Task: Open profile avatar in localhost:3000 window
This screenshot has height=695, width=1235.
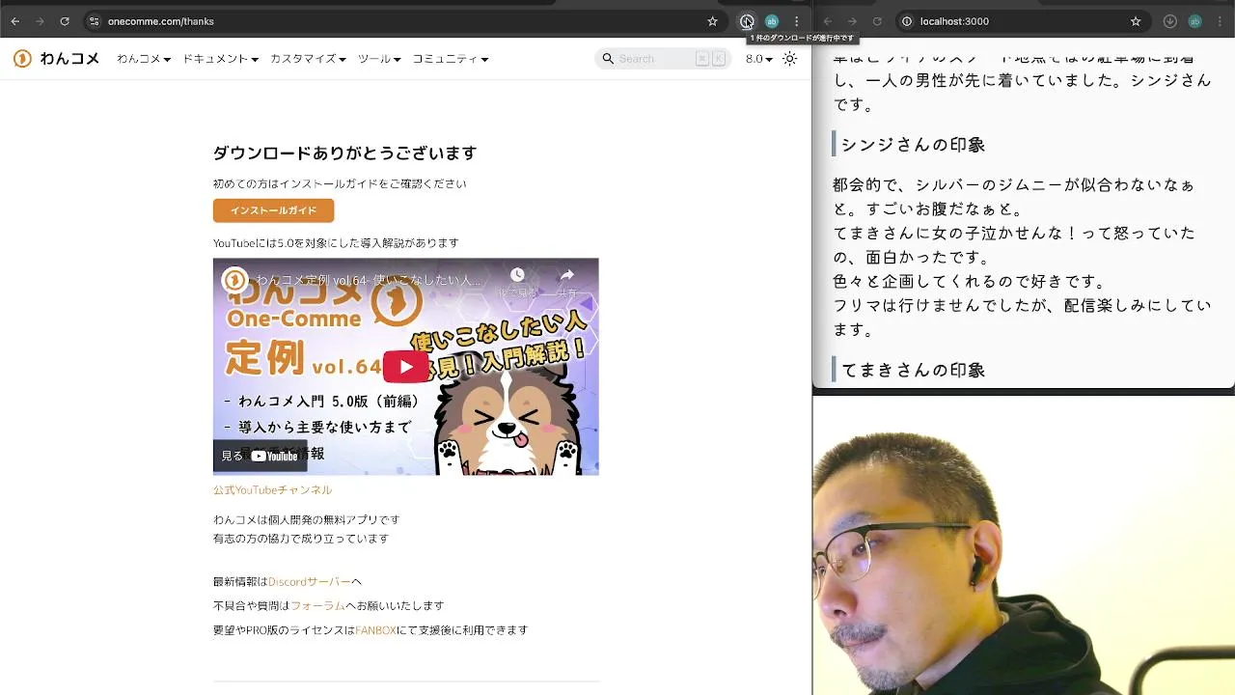Action: [1194, 21]
